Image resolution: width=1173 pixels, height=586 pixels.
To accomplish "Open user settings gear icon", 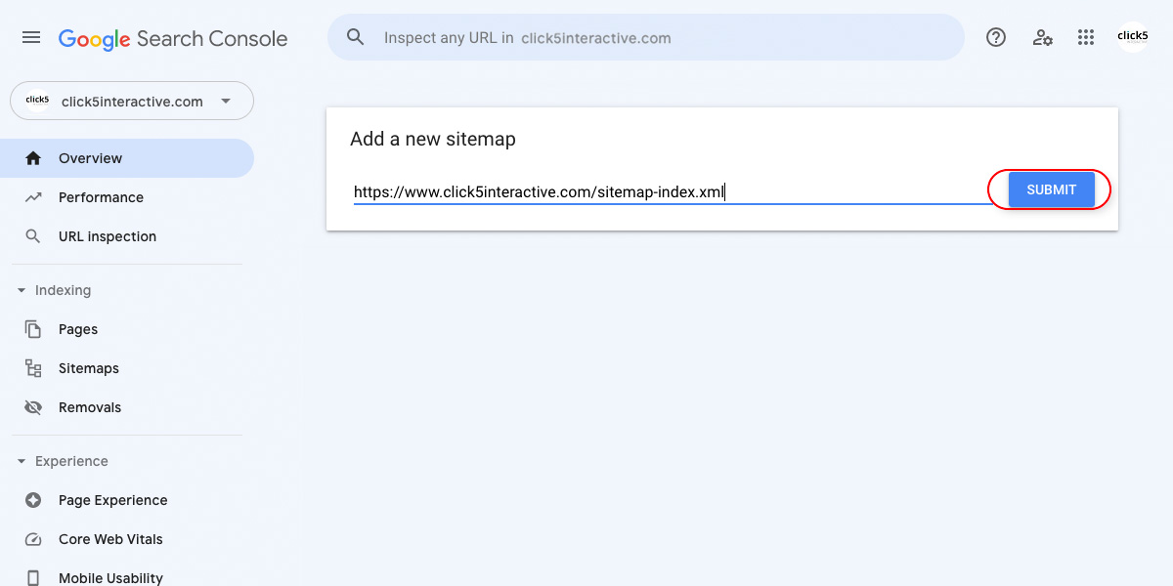I will 1042,37.
